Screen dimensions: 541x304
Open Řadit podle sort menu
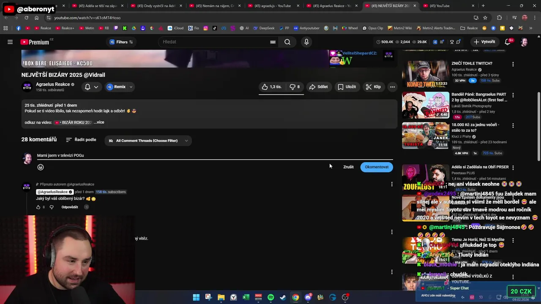pos(81,140)
